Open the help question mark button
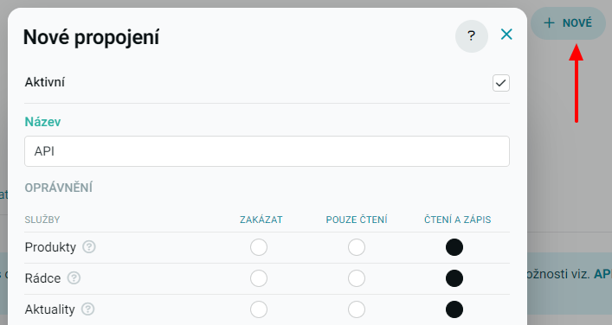This screenshot has height=325, width=612. [472, 36]
